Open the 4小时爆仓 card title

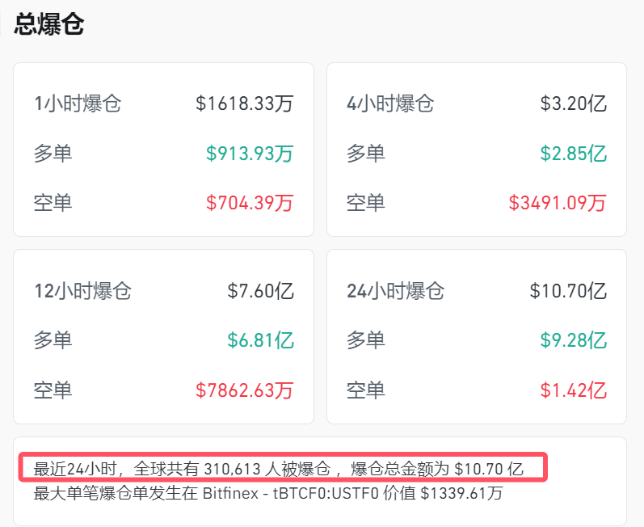pyautogui.click(x=390, y=103)
